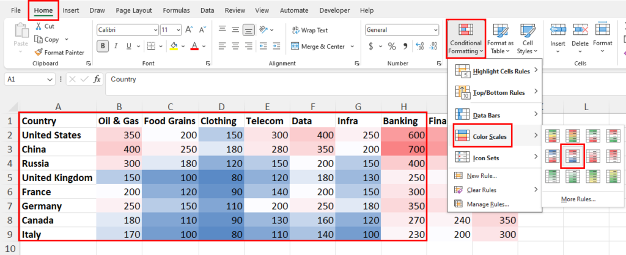Align text left

tap(223, 46)
